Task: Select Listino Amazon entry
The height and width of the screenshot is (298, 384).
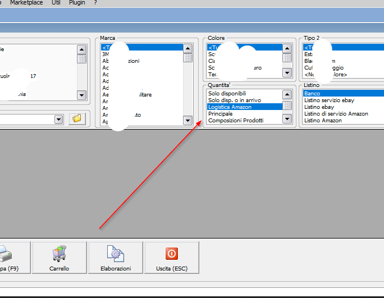Action: coord(344,121)
